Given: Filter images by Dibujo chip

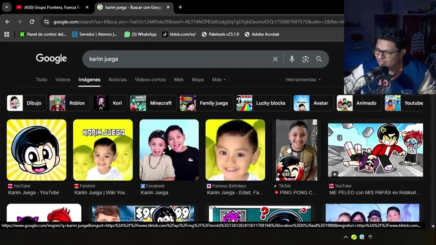Looking at the screenshot, I should [x=27, y=103].
